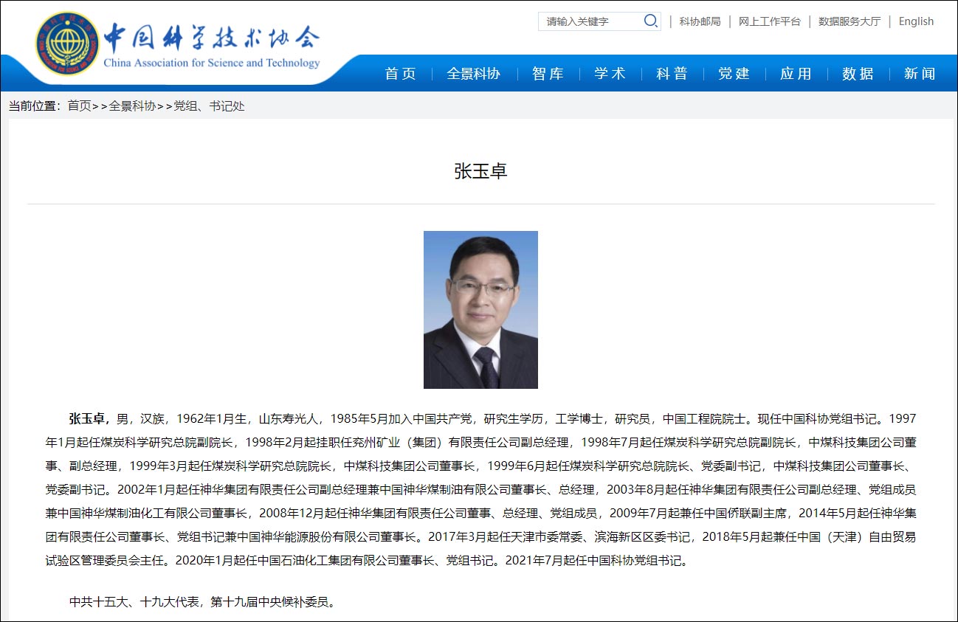Image resolution: width=958 pixels, height=622 pixels.
Task: Open the 全景科协 navigation menu item
Action: click(x=473, y=73)
